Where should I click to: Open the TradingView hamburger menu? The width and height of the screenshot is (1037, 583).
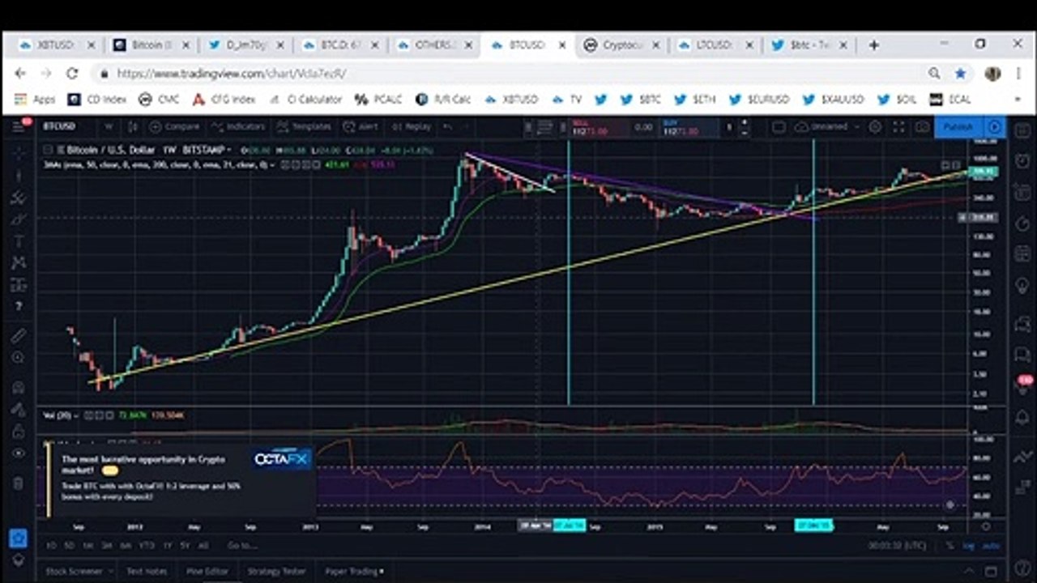click(19, 126)
